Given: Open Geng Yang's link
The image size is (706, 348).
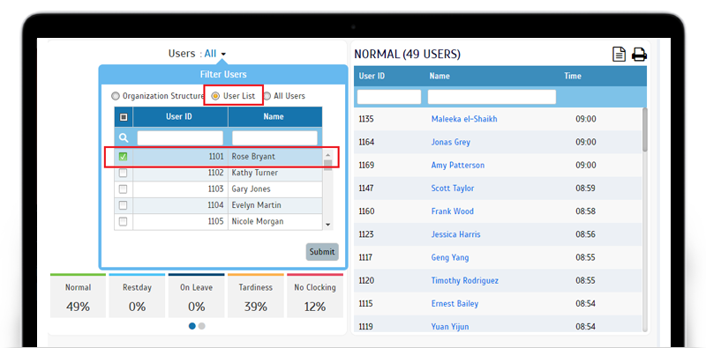Looking at the screenshot, I should coord(450,257).
